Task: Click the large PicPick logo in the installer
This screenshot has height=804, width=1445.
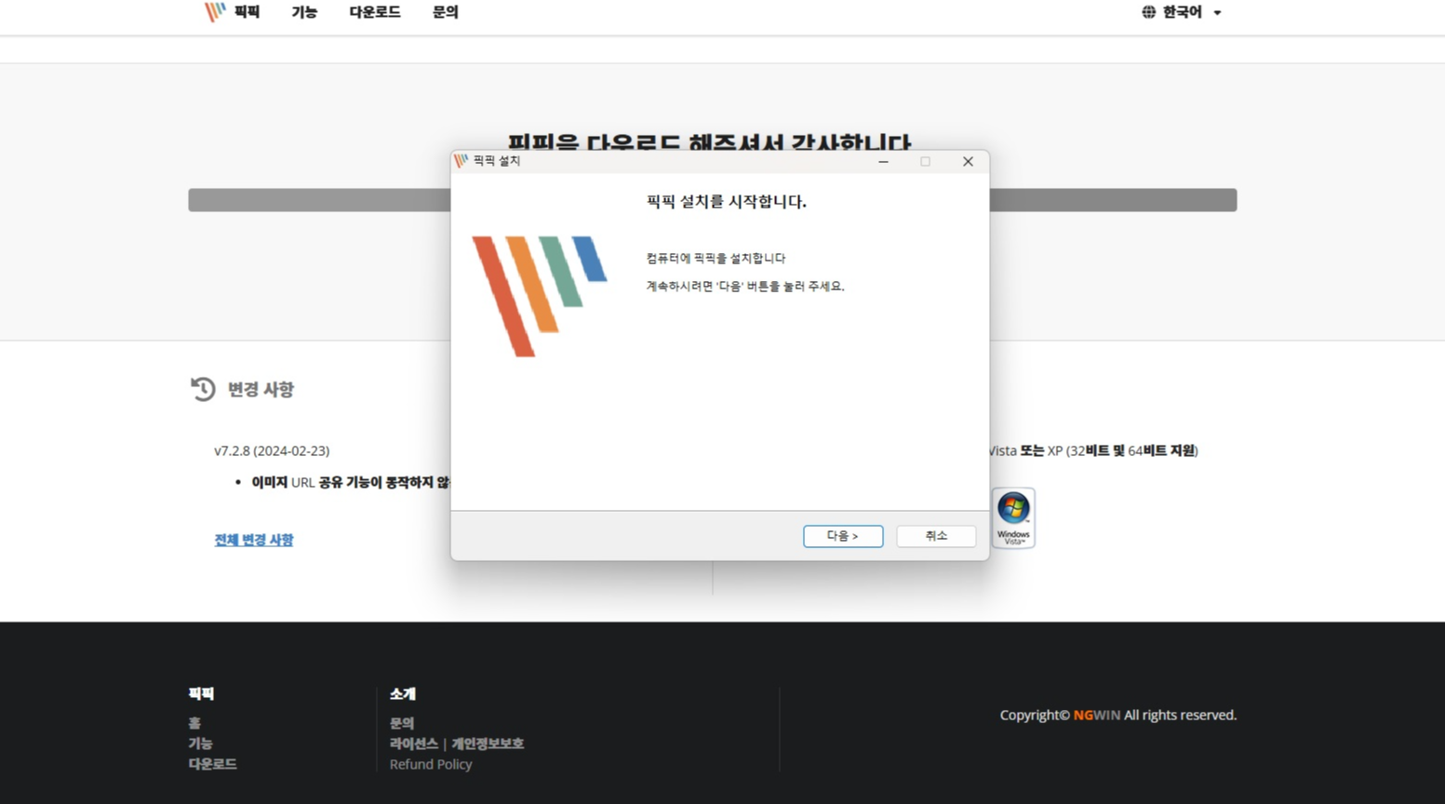Action: pyautogui.click(x=539, y=296)
